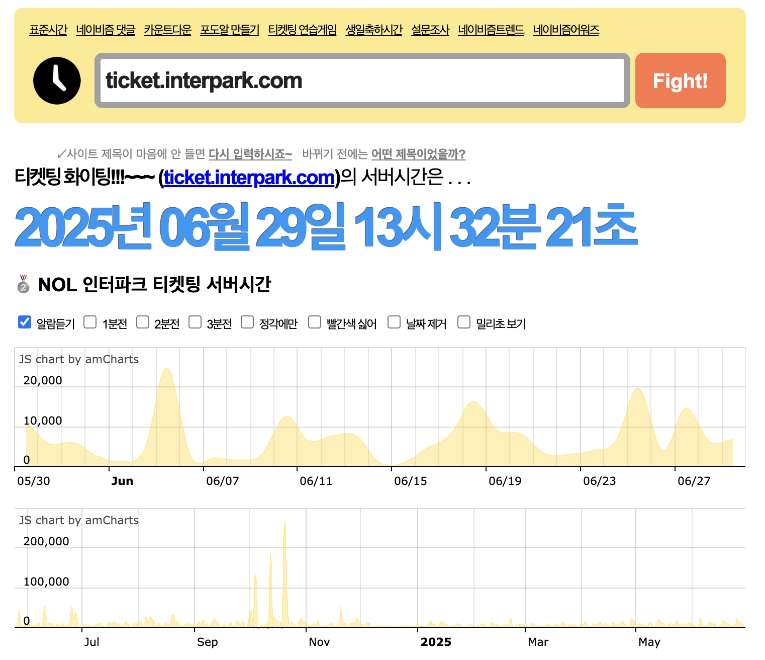Viewport: 765px width, 660px height.
Task: Enable the 3분전 checkbox
Action: tap(195, 322)
